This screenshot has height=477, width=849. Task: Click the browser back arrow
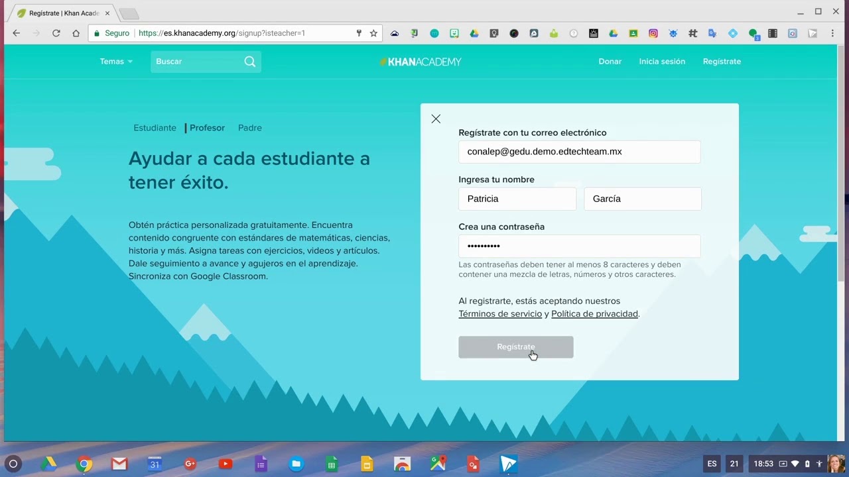tap(17, 33)
